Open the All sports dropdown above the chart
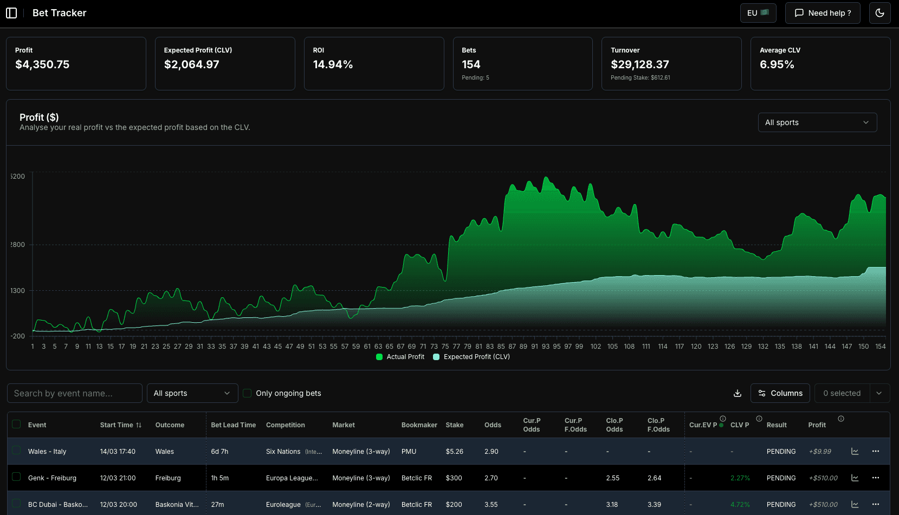This screenshot has width=899, height=515. tap(817, 122)
